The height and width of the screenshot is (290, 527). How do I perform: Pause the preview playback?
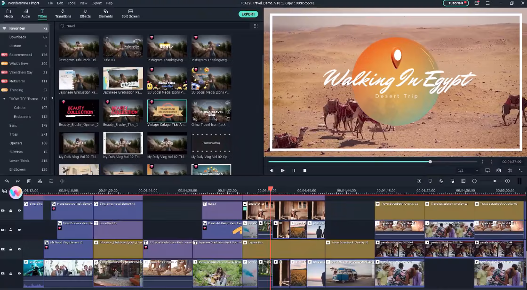(294, 170)
